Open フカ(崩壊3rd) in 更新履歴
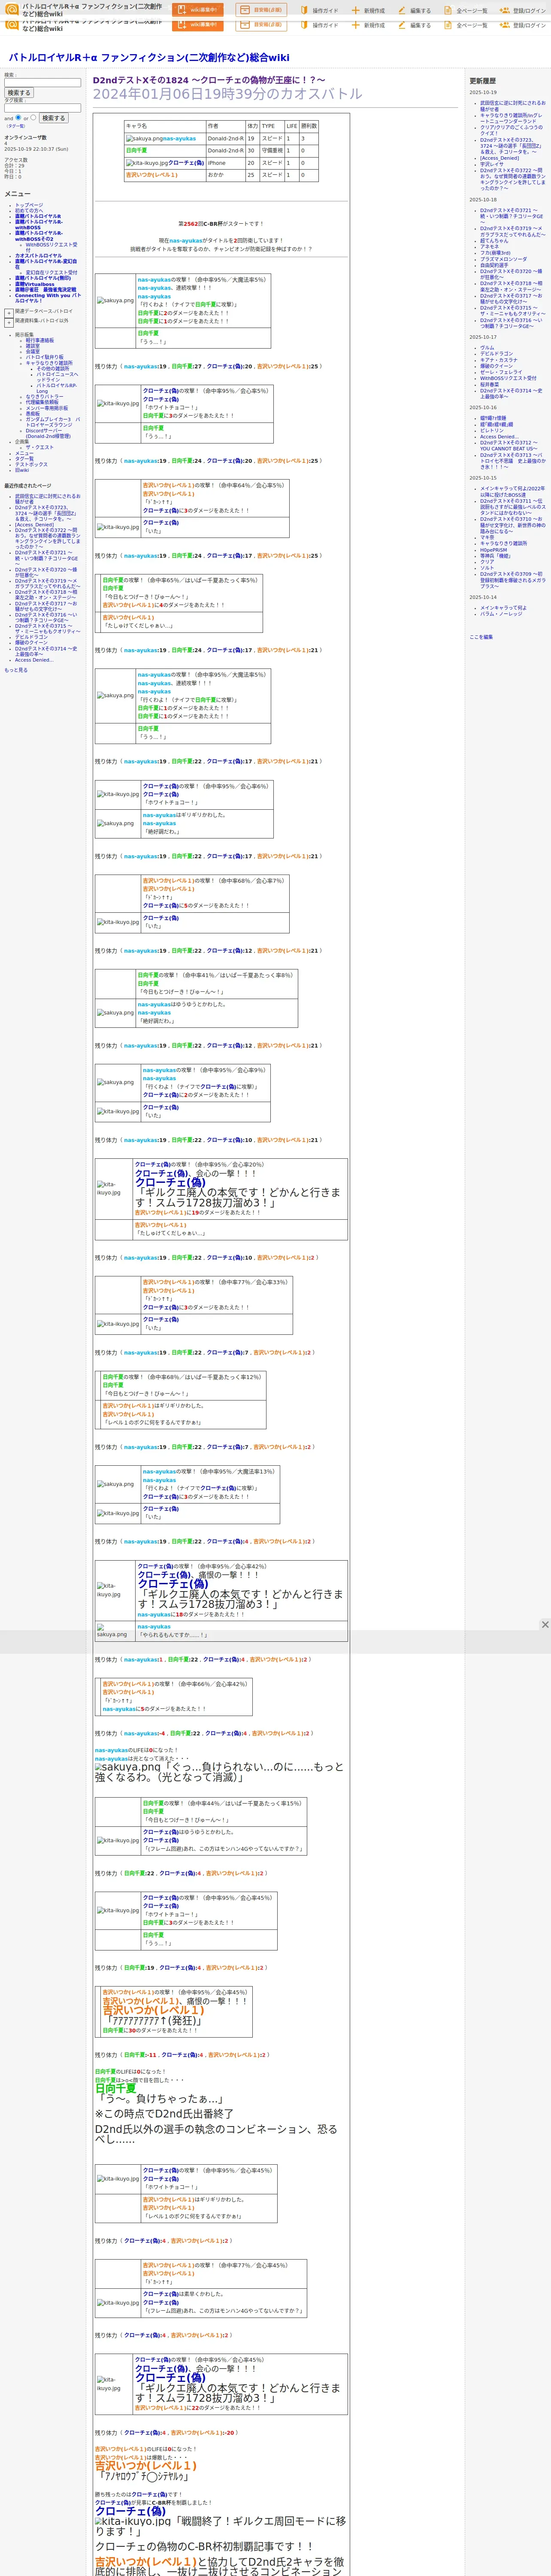The image size is (551, 2576). 495,253
